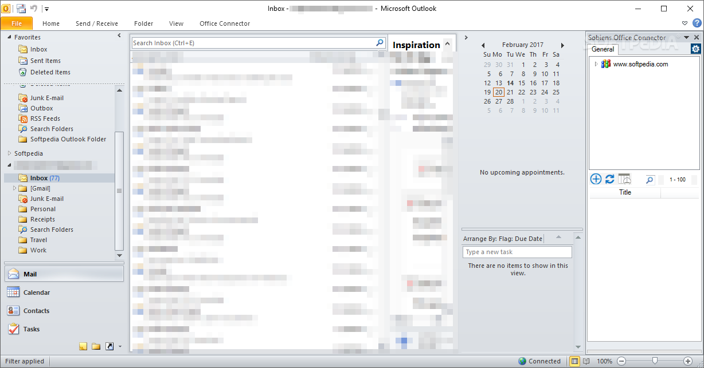
Task: Close the Sobiens Office Connector pane
Action: coord(697,37)
